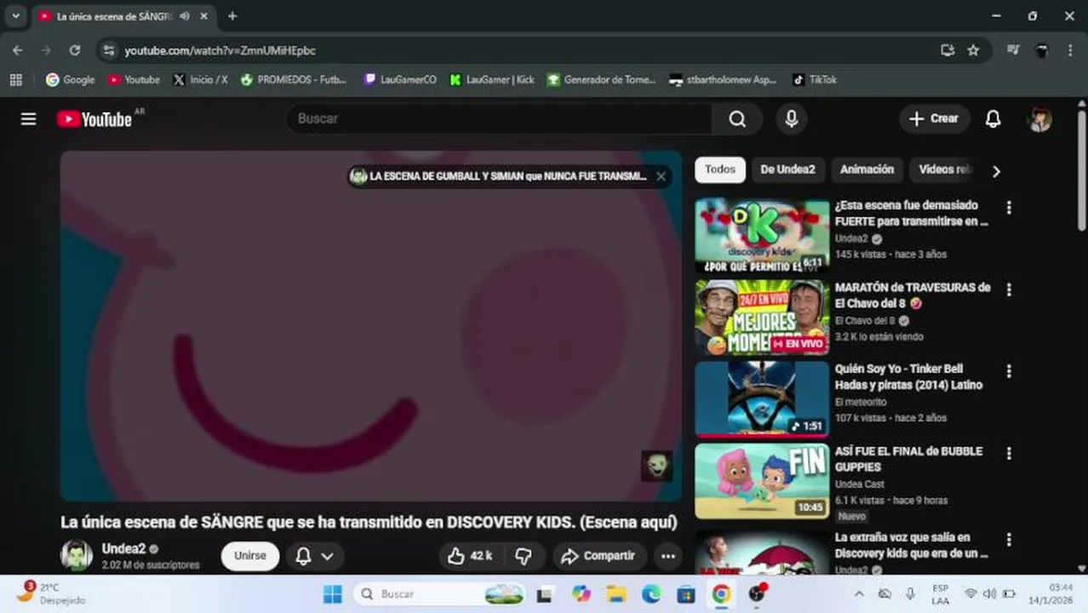The width and height of the screenshot is (1088, 613).
Task: Bookmark this page with star icon
Action: coord(973,50)
